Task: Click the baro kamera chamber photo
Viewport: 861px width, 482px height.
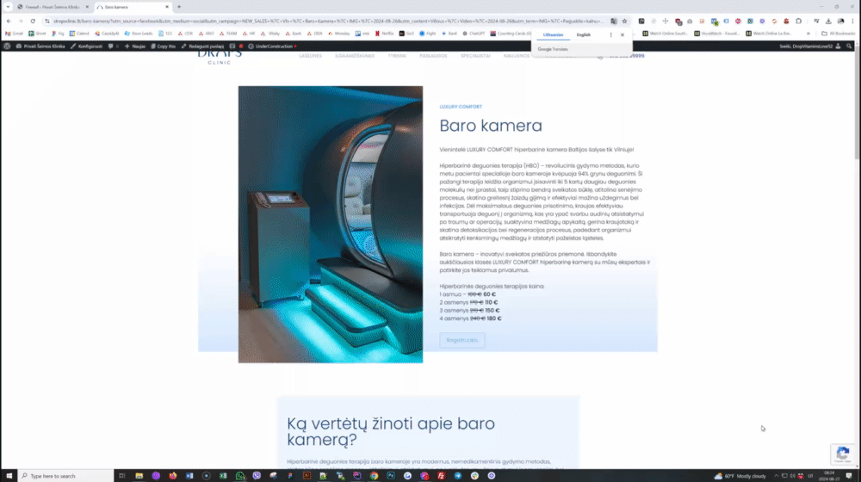Action: (331, 224)
